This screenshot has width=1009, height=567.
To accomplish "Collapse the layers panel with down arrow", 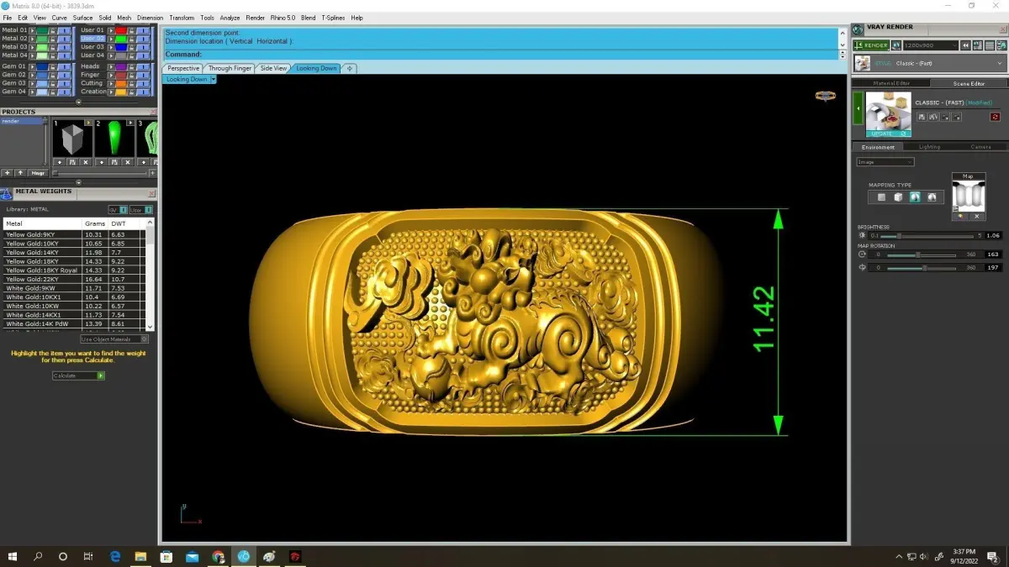I will (x=79, y=102).
